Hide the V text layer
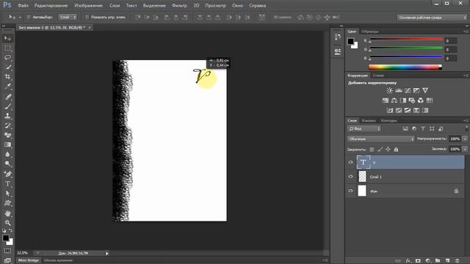This screenshot has height=264, width=470. (350, 162)
